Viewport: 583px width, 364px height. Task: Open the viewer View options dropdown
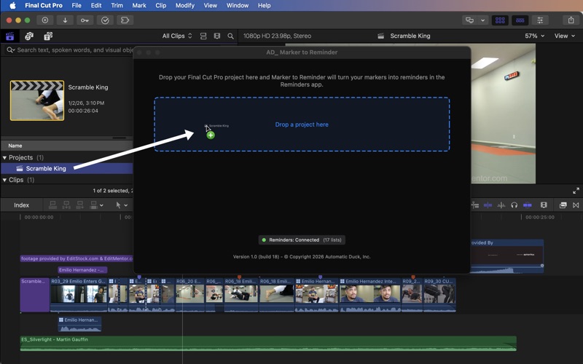pos(564,36)
